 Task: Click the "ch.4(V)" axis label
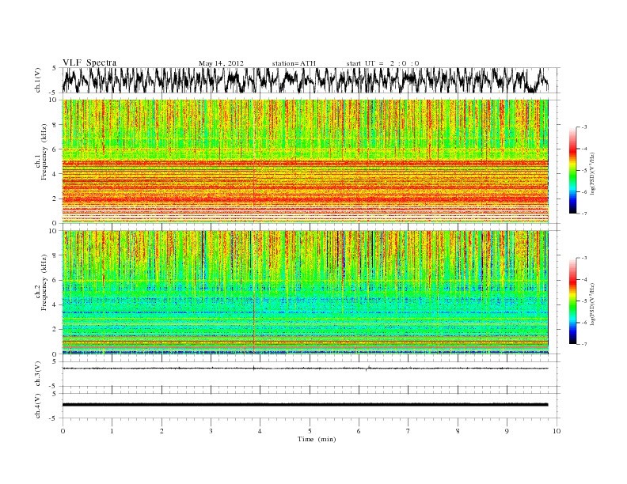point(38,406)
